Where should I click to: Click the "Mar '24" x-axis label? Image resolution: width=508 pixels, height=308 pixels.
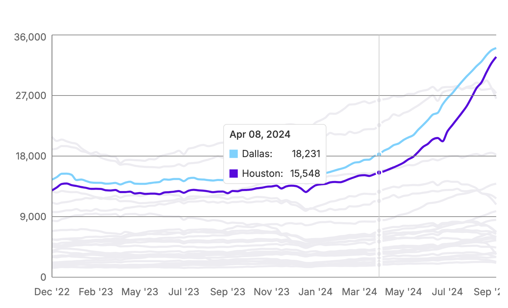pyautogui.click(x=359, y=292)
